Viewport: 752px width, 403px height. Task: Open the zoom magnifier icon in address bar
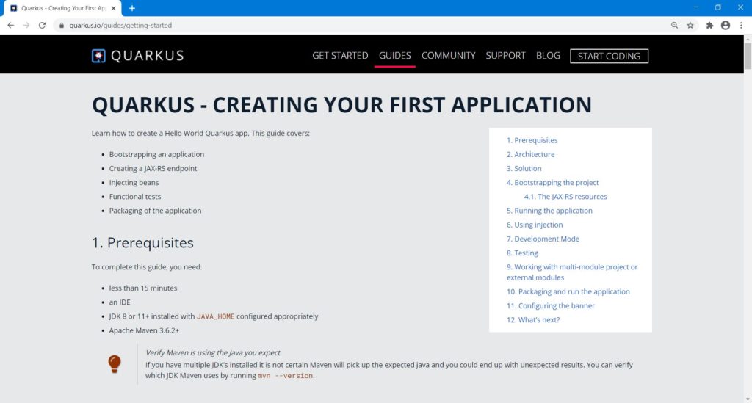(x=674, y=26)
